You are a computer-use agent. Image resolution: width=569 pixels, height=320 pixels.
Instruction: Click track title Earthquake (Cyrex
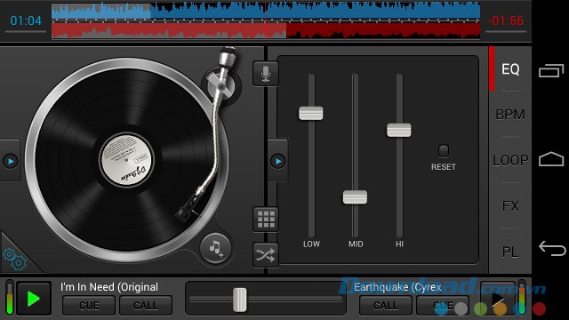click(397, 287)
